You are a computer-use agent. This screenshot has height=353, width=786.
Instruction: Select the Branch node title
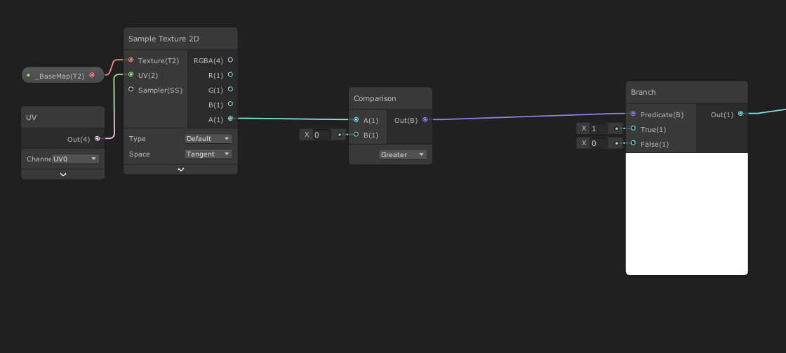coord(643,92)
